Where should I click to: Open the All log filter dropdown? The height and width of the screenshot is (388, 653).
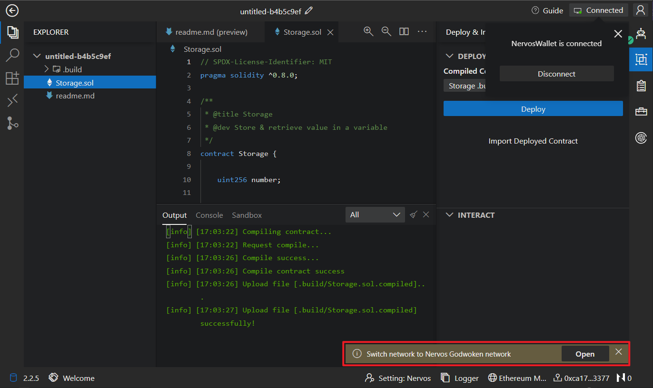375,214
